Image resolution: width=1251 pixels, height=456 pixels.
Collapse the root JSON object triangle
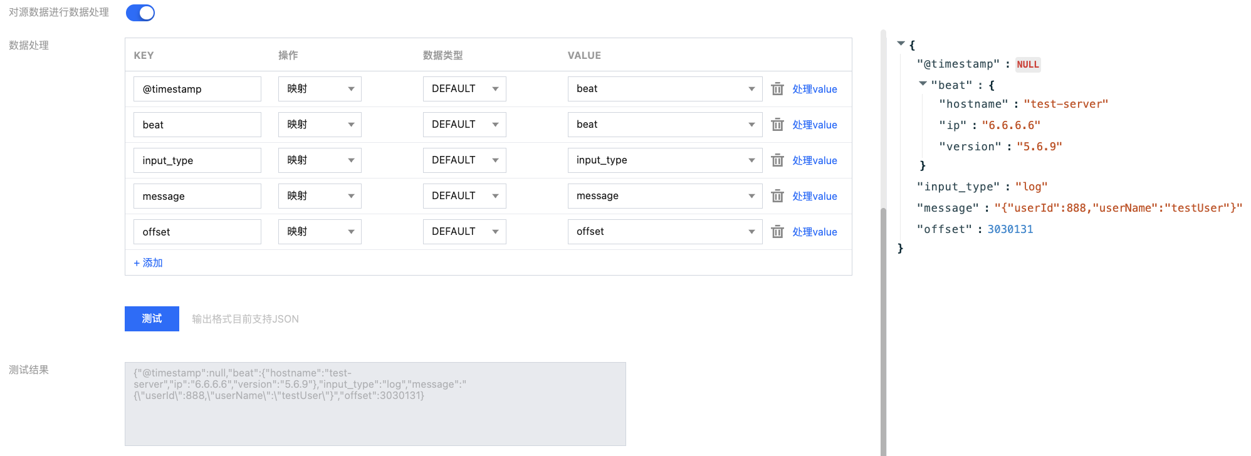(901, 44)
